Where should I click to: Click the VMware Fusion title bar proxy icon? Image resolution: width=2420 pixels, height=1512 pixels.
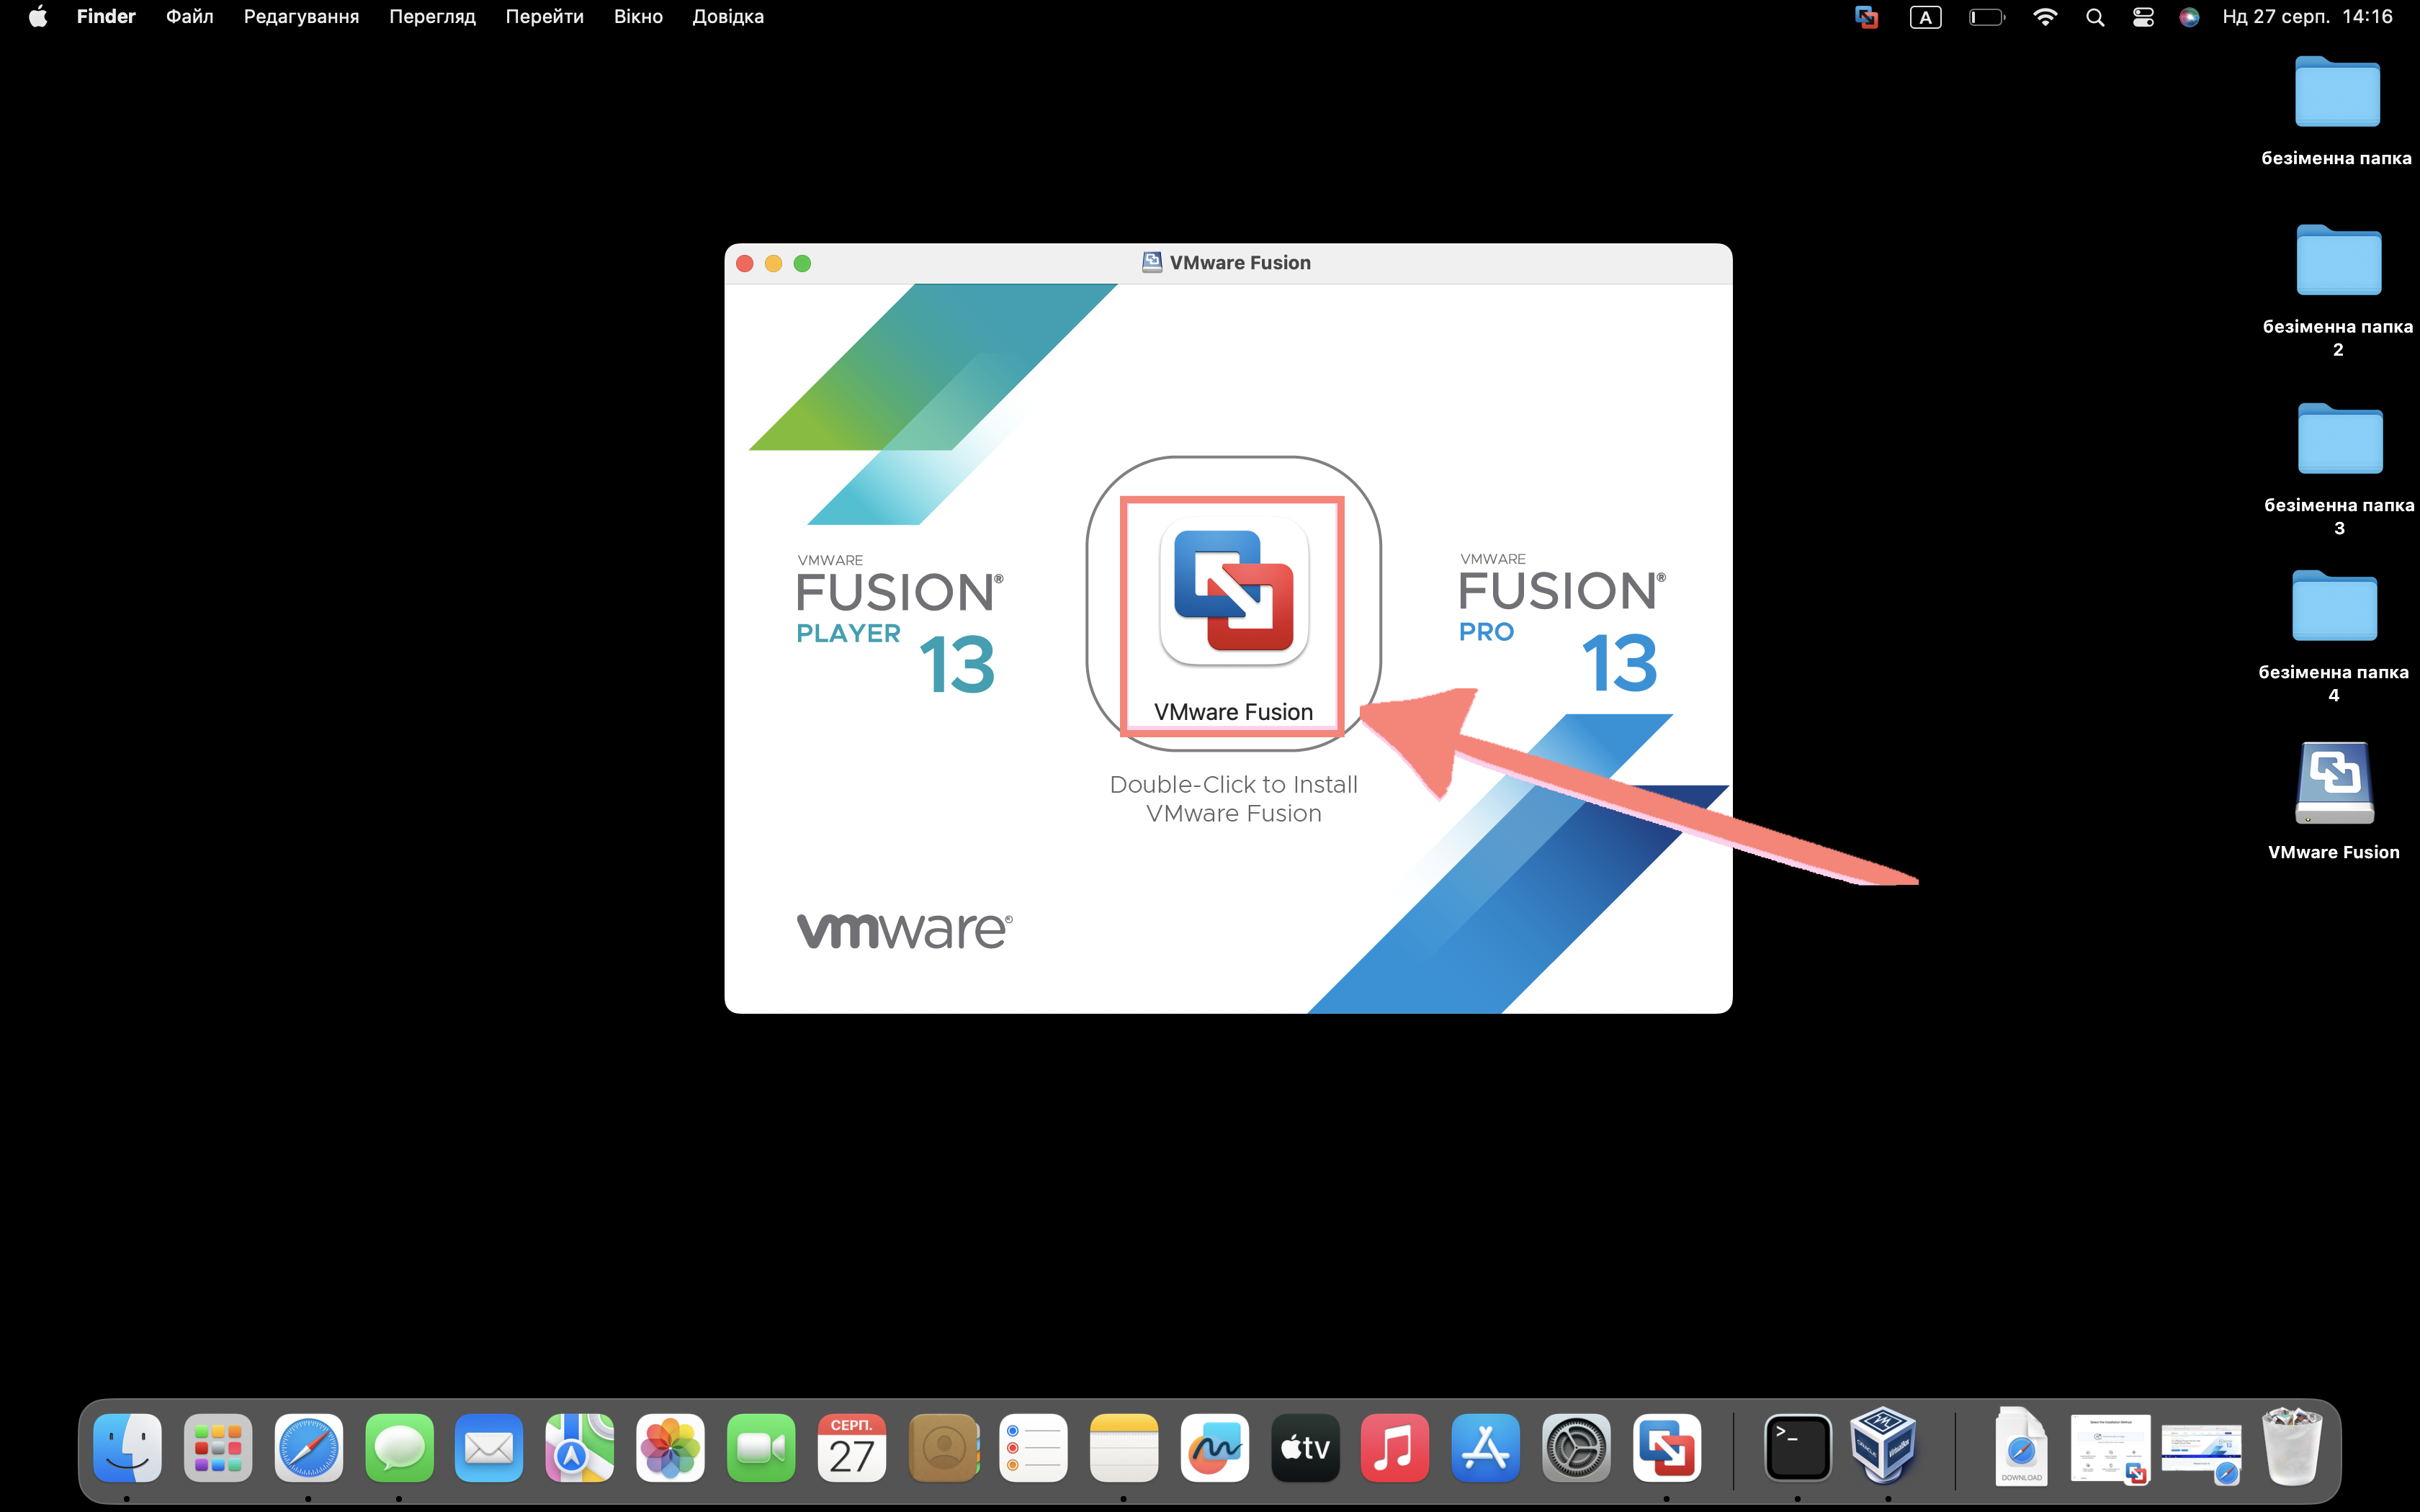[x=1152, y=262]
